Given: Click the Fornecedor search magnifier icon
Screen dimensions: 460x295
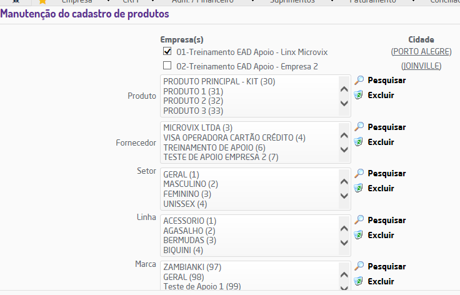Looking at the screenshot, I should pos(359,127).
